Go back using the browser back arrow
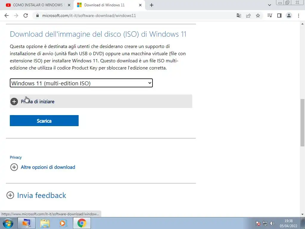The image size is (305, 229). click(7, 16)
